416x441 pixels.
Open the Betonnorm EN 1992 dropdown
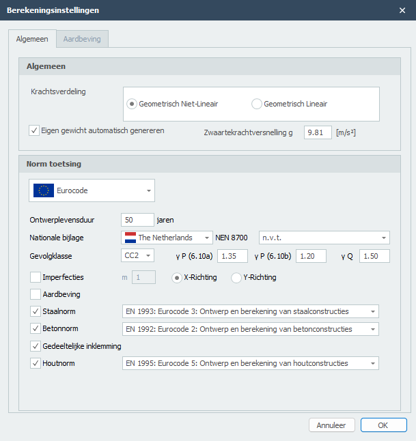[250, 329]
